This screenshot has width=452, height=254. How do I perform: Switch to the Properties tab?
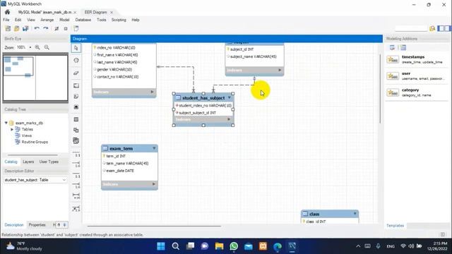click(x=37, y=225)
